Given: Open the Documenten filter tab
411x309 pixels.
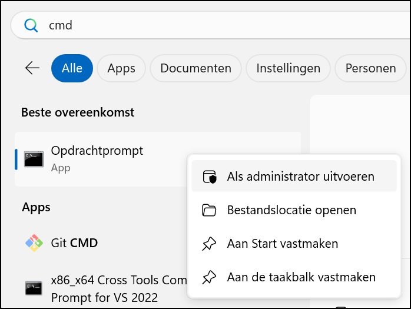Looking at the screenshot, I should pyautogui.click(x=196, y=68).
